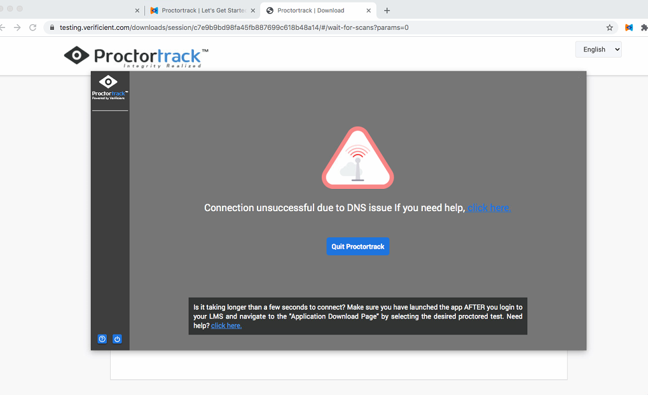Screen dimensions: 648x395
Task: Open the English language dropdown
Action: [598, 50]
